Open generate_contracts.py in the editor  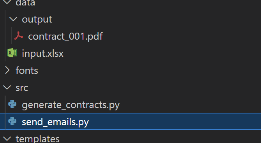71,105
